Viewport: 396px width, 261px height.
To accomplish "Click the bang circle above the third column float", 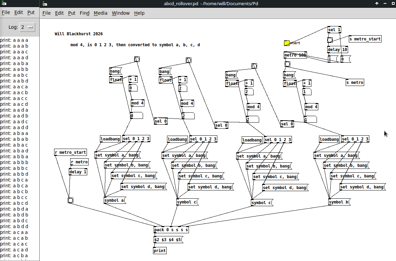I will pyautogui.click(x=254, y=66).
